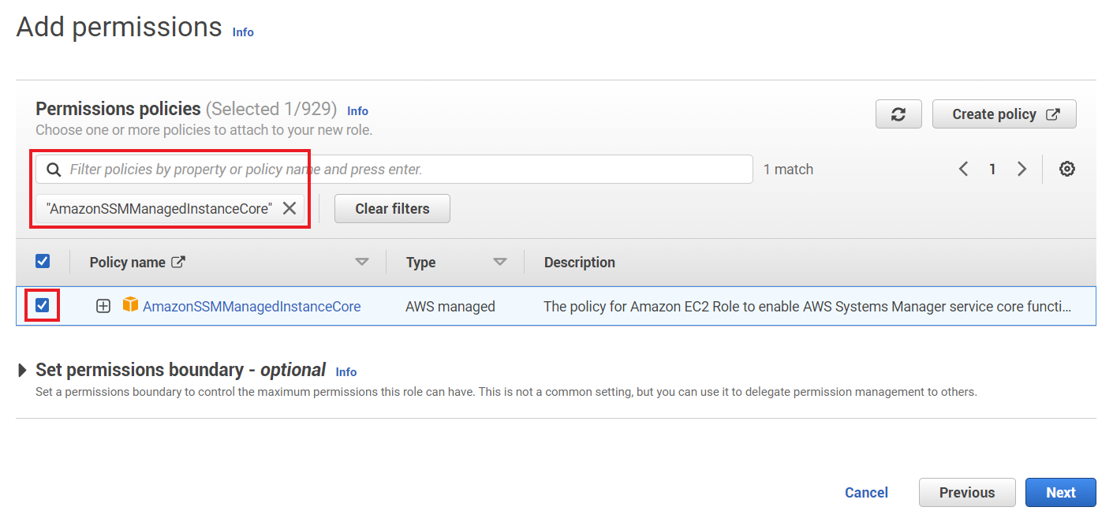This screenshot has height=522, width=1113.
Task: Go to the next page with the right chevron
Action: 1022,168
